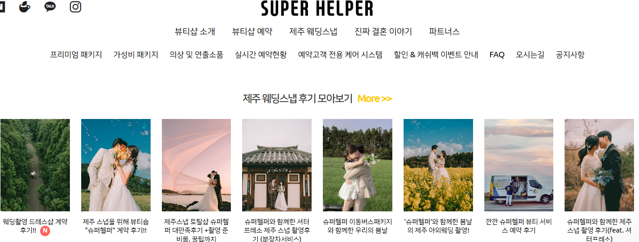Open the 진짜 결혼 이야기 menu

(x=383, y=32)
